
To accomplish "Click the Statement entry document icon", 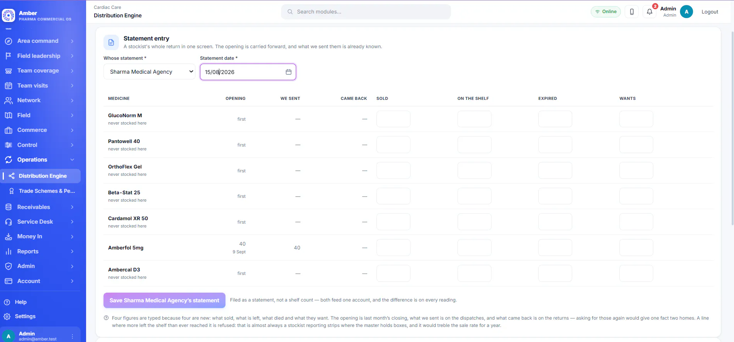I will 111,42.
